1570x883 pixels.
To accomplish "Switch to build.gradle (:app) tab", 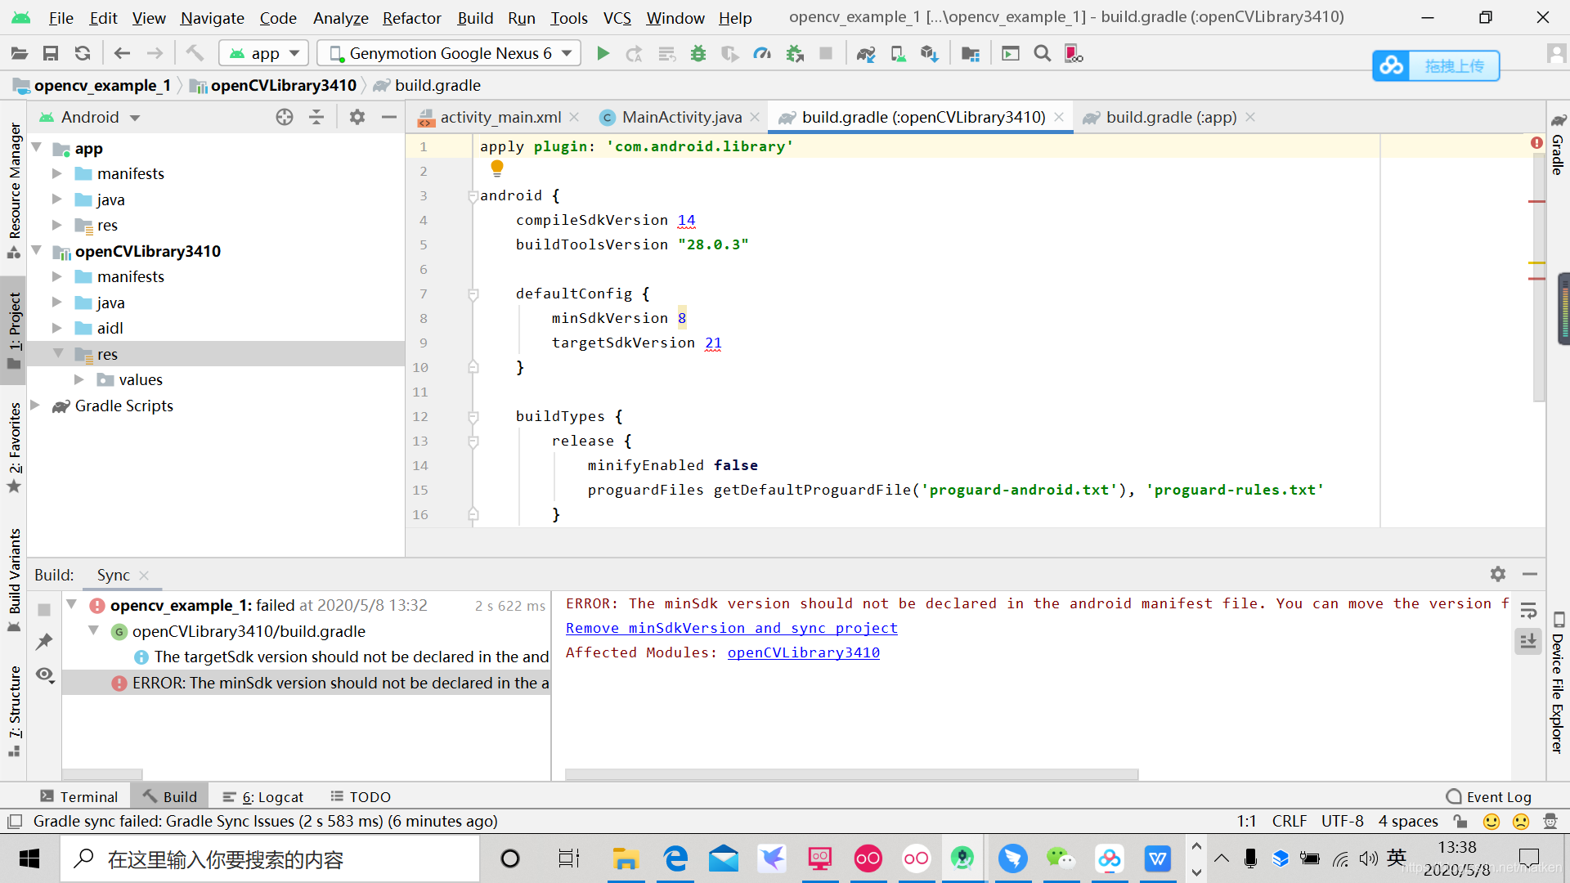I will pos(1170,117).
